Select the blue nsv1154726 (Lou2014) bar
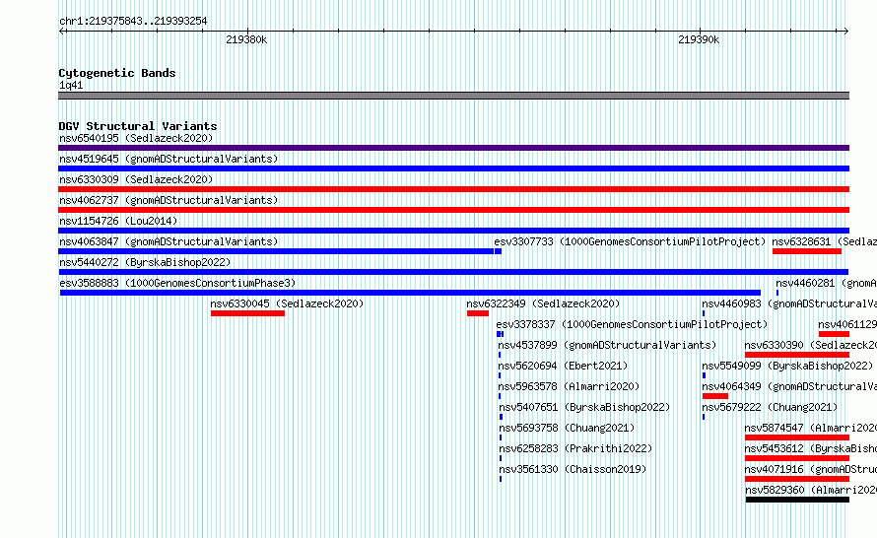Viewport: 877px width, 538px height. point(453,231)
